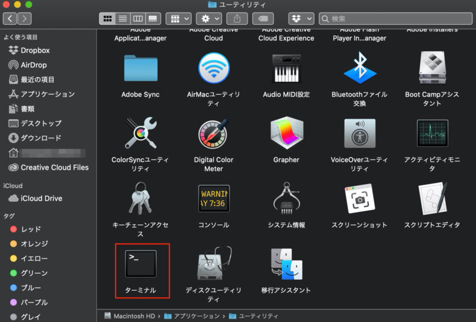Open the group-by arrangement dropdown
The image size is (476, 322).
click(x=178, y=19)
